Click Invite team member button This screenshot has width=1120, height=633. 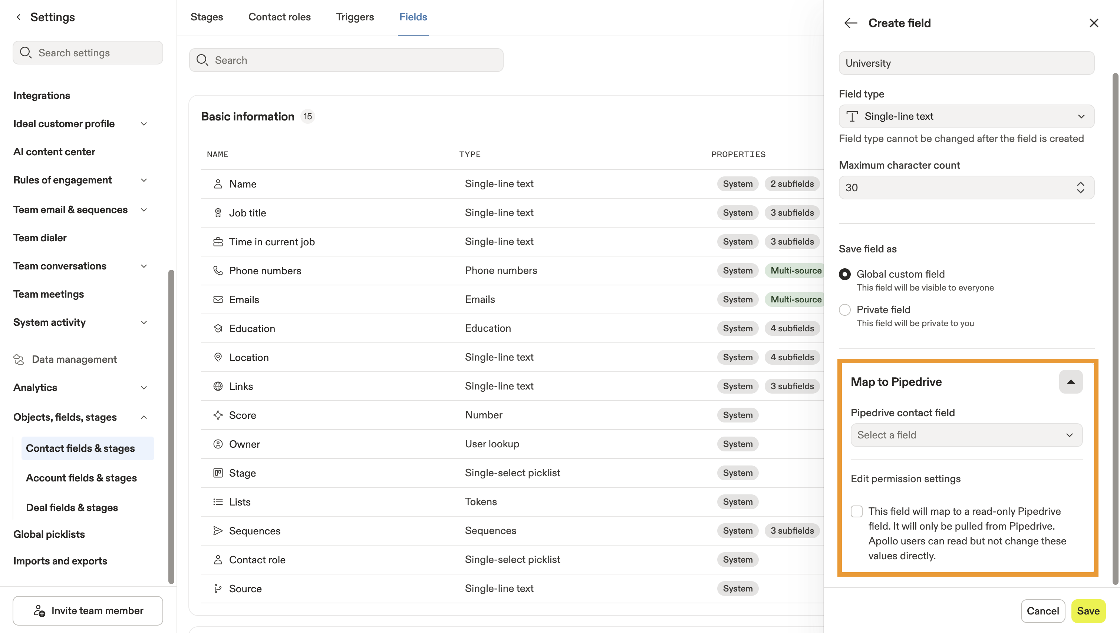(88, 610)
